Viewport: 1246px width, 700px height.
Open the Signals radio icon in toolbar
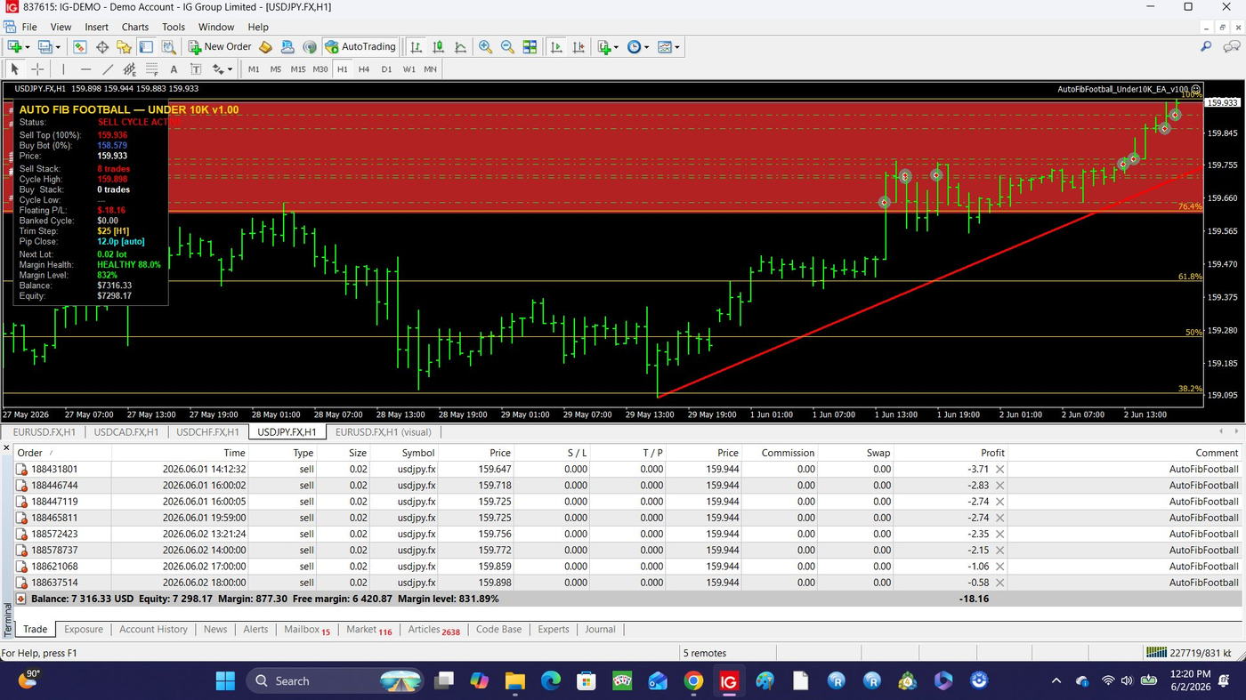tap(309, 46)
